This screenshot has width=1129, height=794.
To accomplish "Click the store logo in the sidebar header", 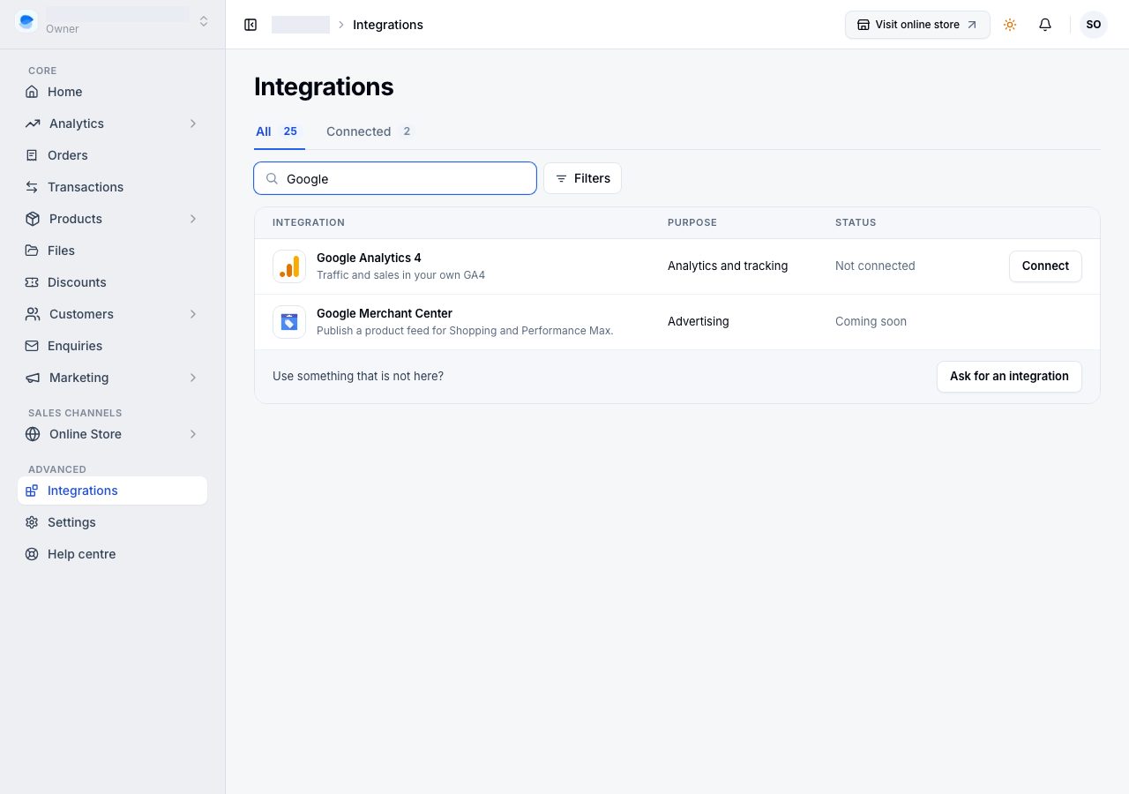I will (26, 21).
